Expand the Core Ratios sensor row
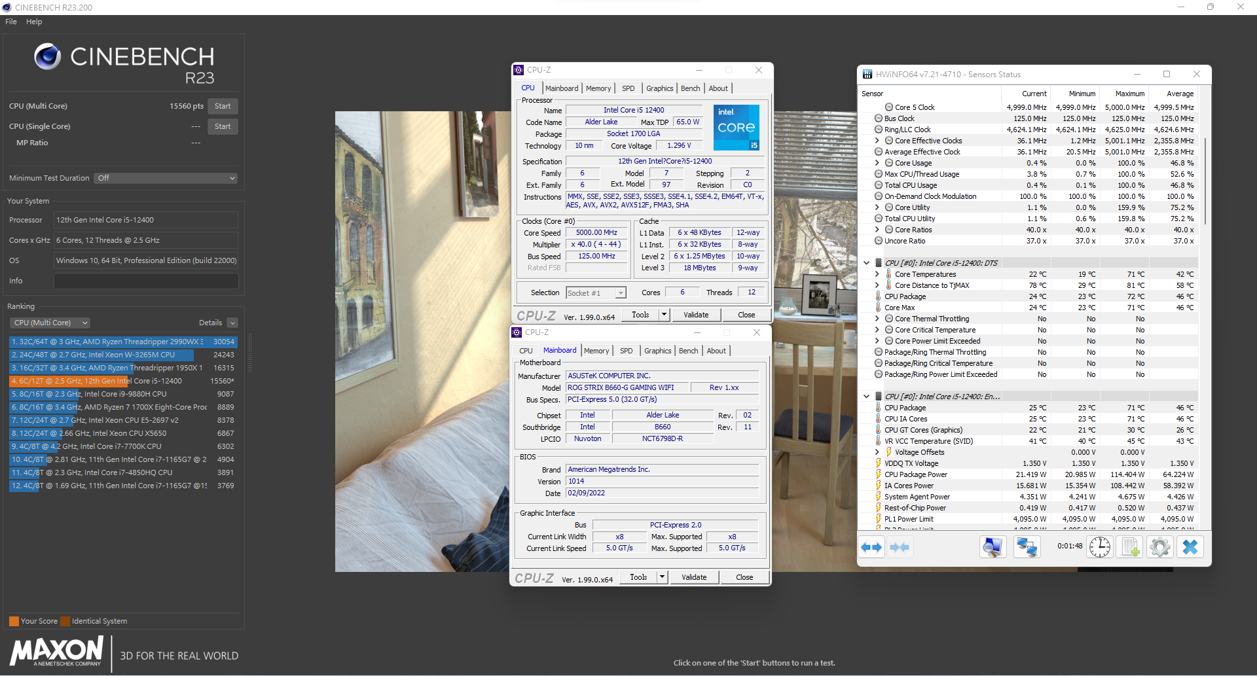Screen dimensions: 1257x676 click(x=877, y=230)
